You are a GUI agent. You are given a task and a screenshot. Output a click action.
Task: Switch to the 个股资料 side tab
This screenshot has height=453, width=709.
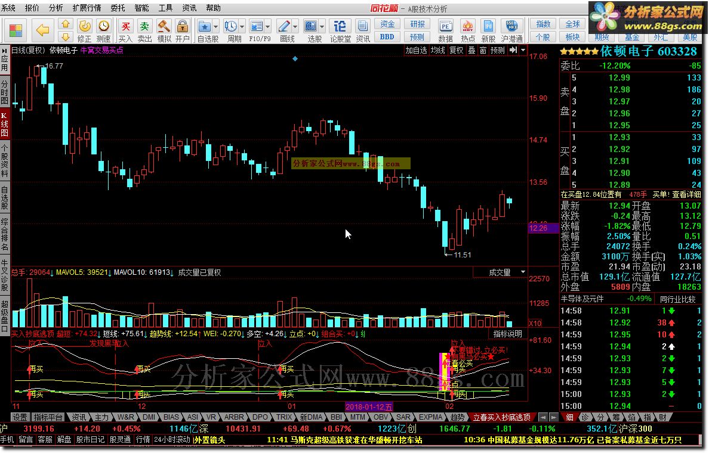[5, 161]
